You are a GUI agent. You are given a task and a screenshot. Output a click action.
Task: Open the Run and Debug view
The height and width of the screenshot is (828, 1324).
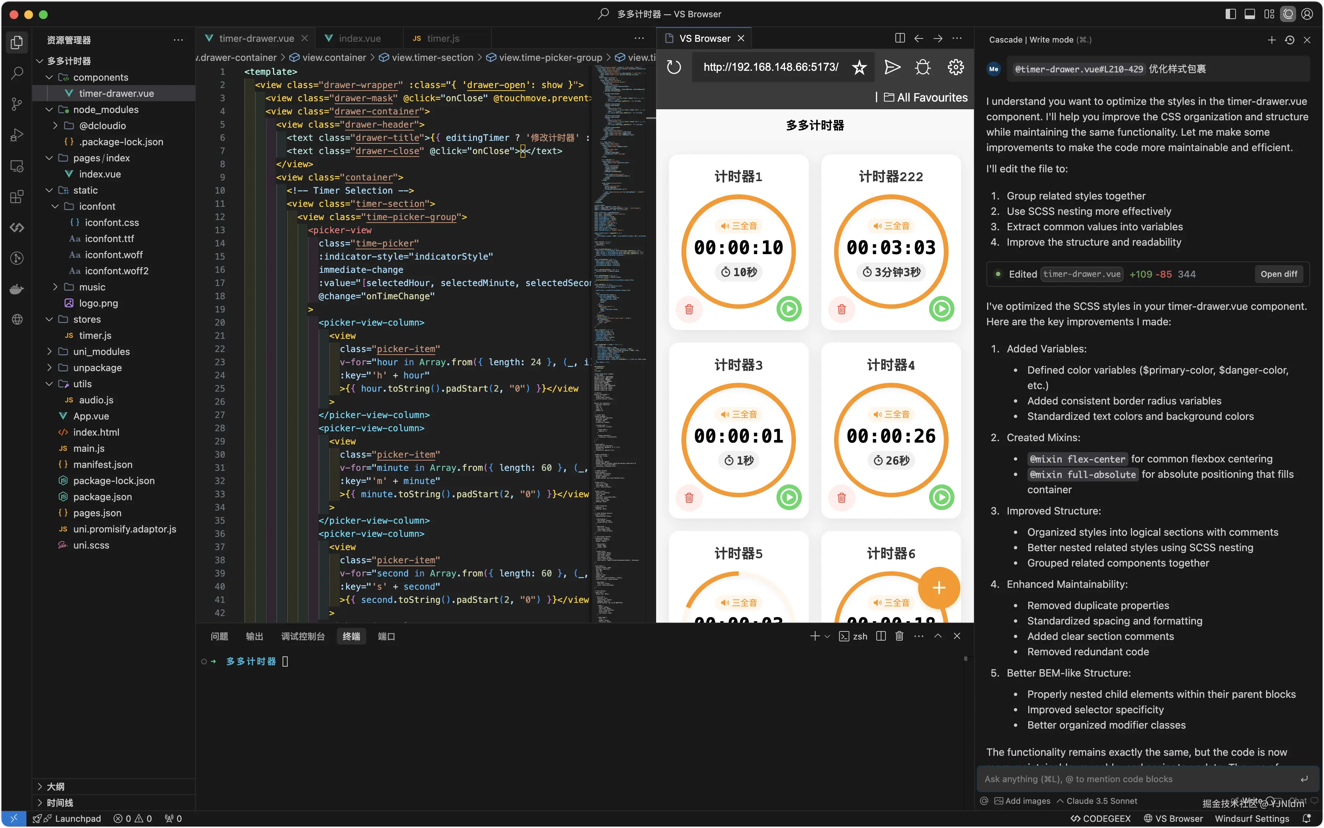click(17, 135)
